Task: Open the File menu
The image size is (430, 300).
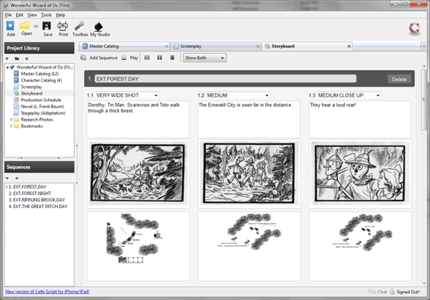Action: pos(8,15)
